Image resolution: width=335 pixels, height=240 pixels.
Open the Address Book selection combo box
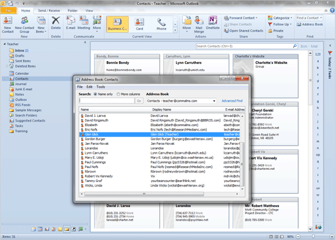tap(181, 101)
